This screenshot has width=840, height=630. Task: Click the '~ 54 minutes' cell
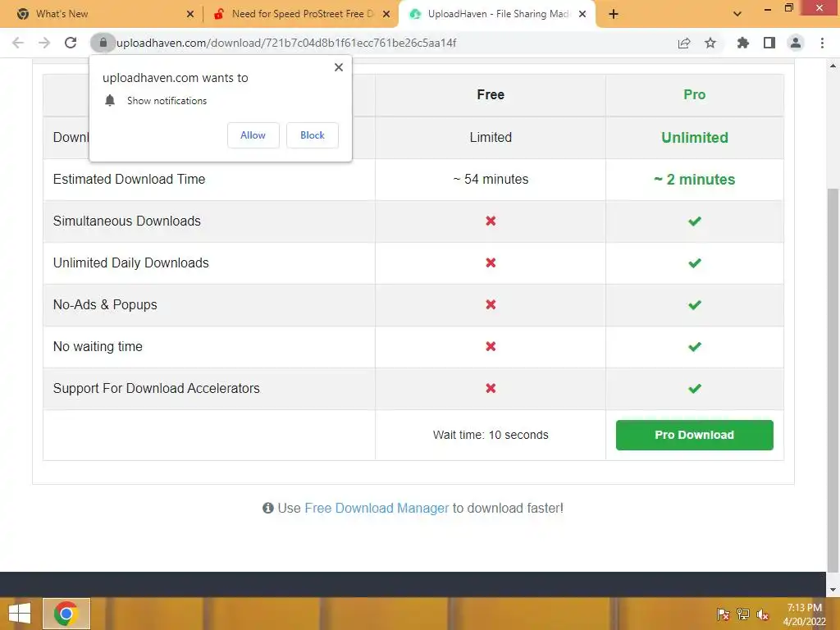[491, 179]
